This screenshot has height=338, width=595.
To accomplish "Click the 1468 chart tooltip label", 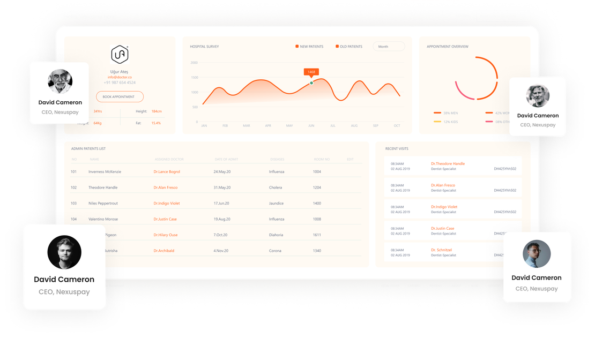I will [311, 72].
